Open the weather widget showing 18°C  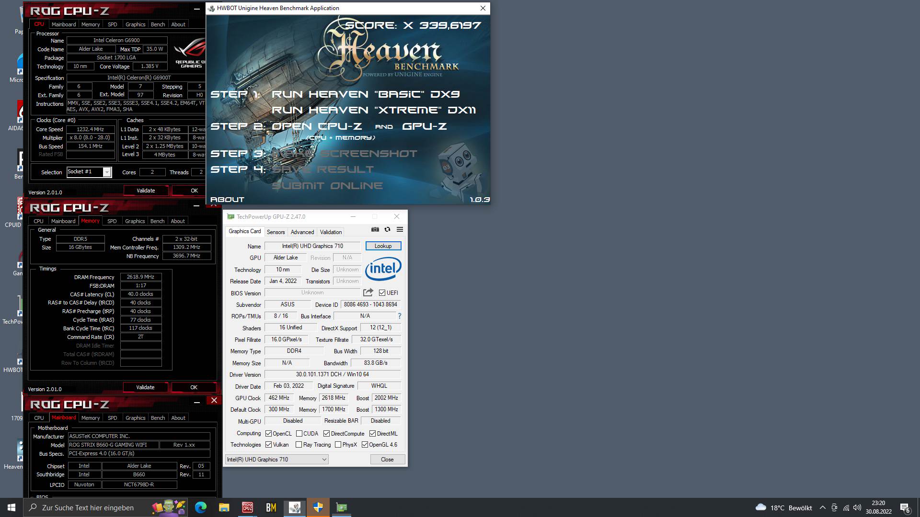tap(784, 507)
